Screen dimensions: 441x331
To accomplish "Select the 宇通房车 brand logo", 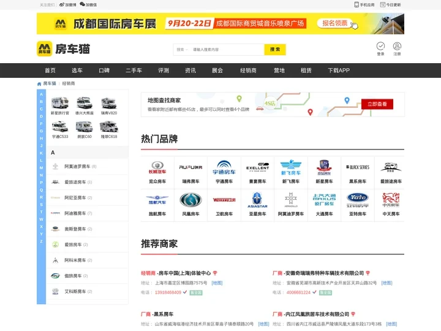I will click(224, 167).
